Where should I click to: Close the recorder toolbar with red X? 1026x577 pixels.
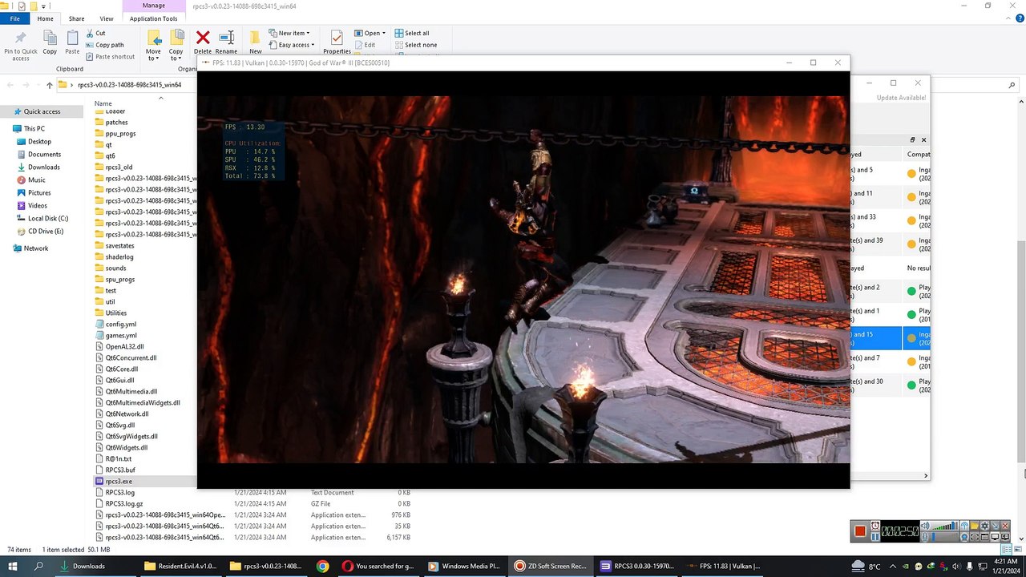click(1005, 526)
